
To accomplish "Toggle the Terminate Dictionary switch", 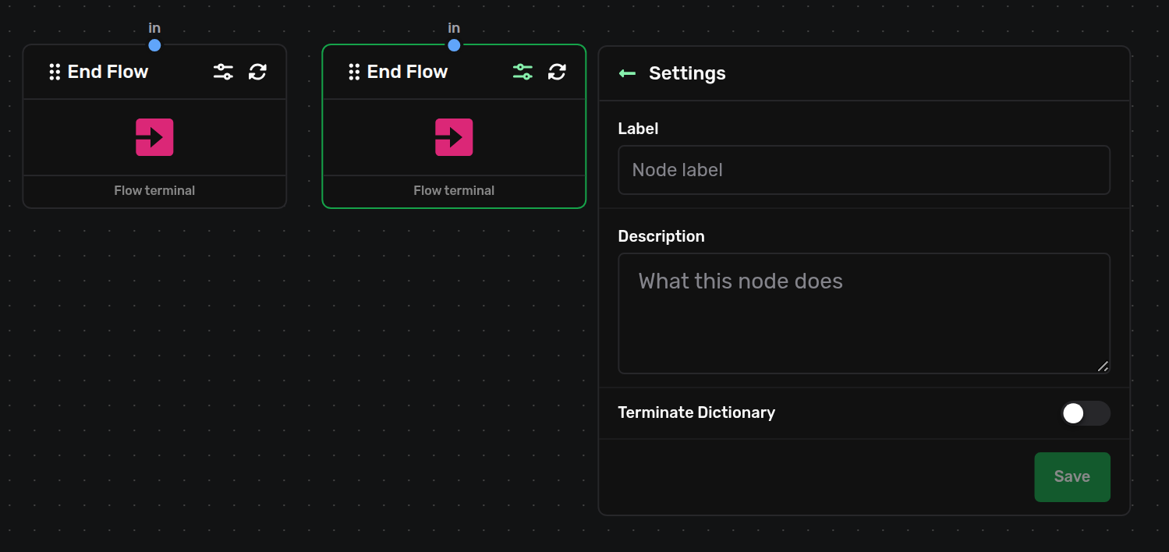I will pyautogui.click(x=1085, y=413).
